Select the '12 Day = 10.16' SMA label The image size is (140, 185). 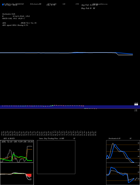[11, 5]
